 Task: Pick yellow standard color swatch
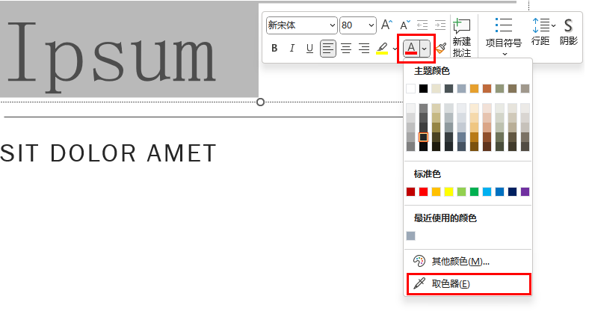tap(448, 191)
